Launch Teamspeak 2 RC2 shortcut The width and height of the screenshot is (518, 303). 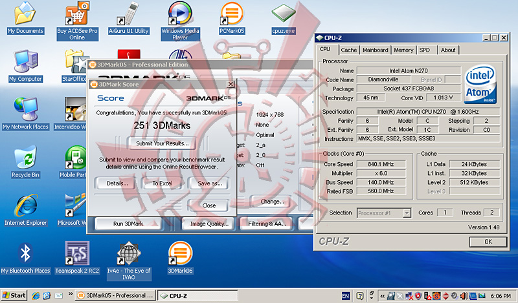tap(77, 258)
